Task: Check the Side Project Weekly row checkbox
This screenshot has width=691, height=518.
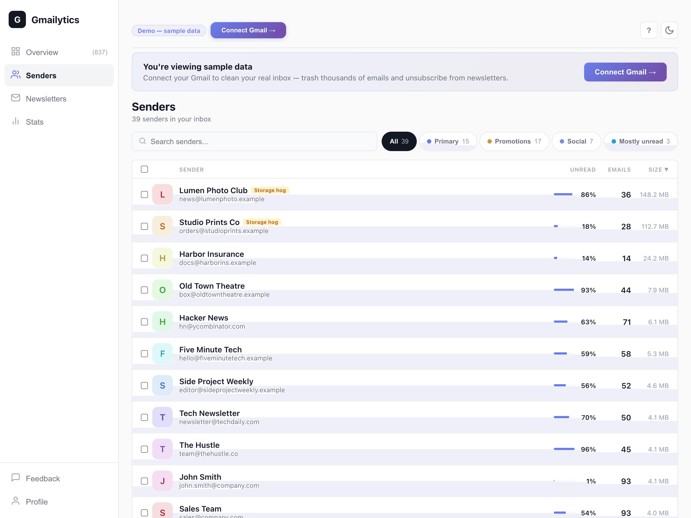Action: click(144, 386)
